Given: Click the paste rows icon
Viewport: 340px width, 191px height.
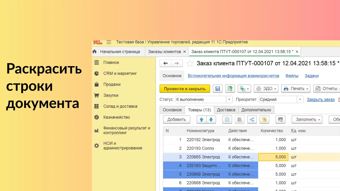Looking at the screenshot, I should point(239,119).
